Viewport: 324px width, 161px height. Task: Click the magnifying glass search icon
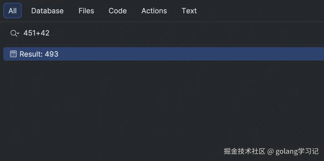[13, 33]
